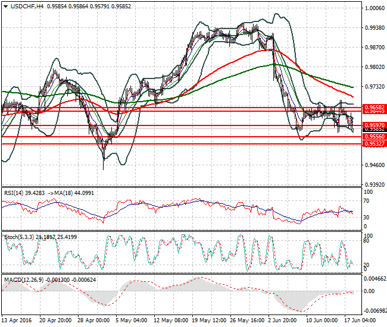Click the 30 level on RSI scale

[367, 218]
